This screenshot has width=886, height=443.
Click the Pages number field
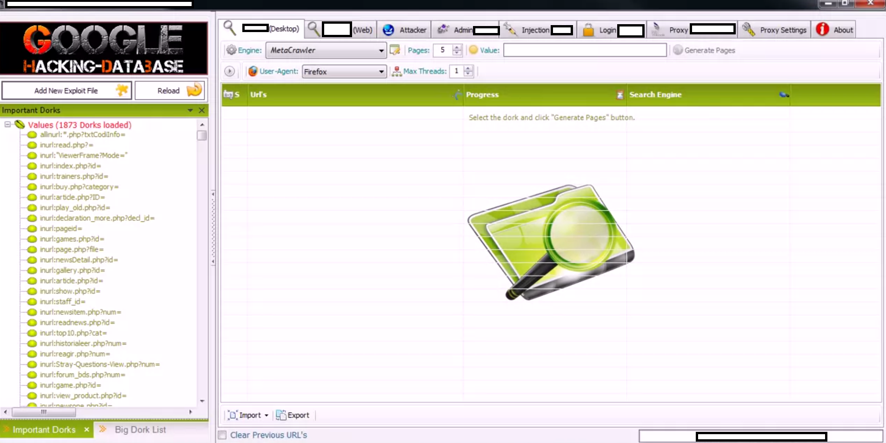point(443,50)
